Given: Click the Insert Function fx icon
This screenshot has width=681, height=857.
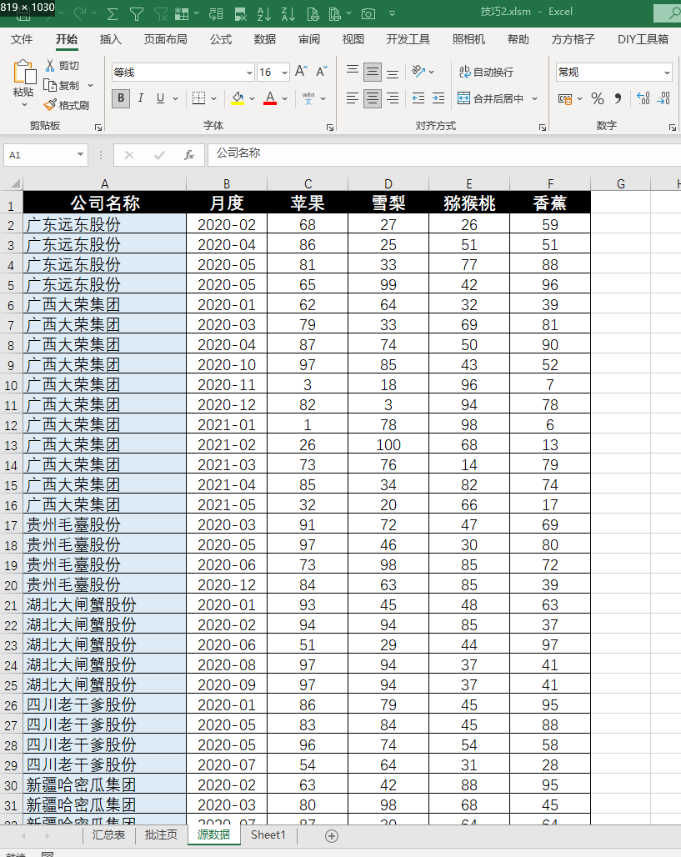Looking at the screenshot, I should coord(189,155).
